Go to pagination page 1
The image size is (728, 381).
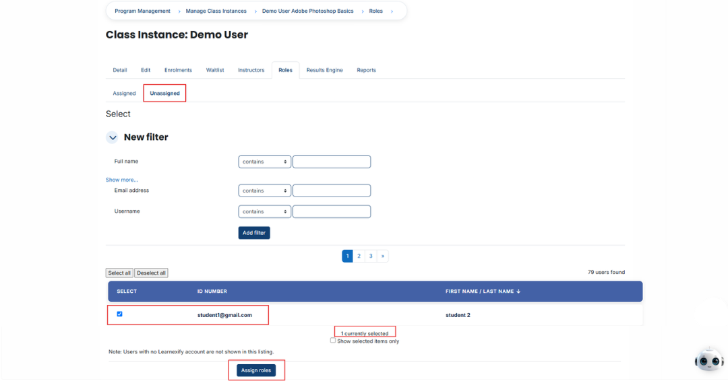click(x=347, y=256)
